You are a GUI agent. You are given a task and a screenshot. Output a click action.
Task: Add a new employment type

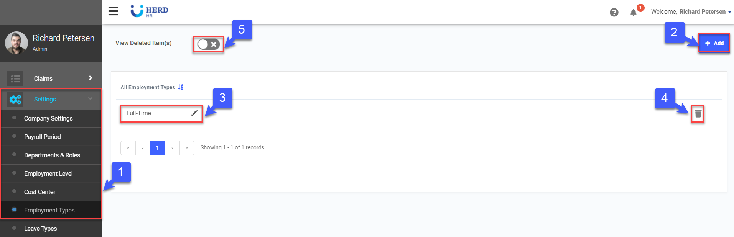tap(714, 43)
